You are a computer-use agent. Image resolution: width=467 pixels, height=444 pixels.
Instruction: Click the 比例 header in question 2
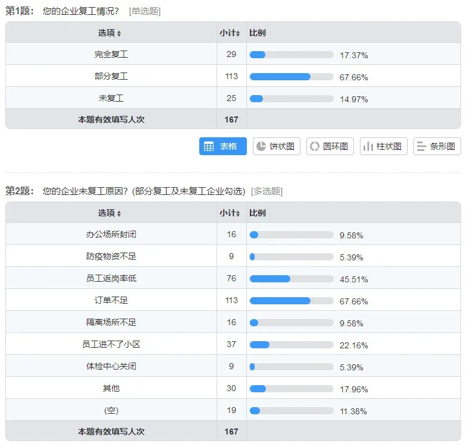(258, 213)
